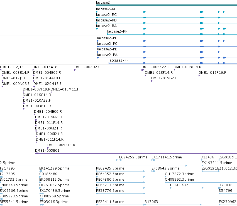Click the laccase2-RD transcript label
This screenshot has width=237, height=206.
pos(106,20)
